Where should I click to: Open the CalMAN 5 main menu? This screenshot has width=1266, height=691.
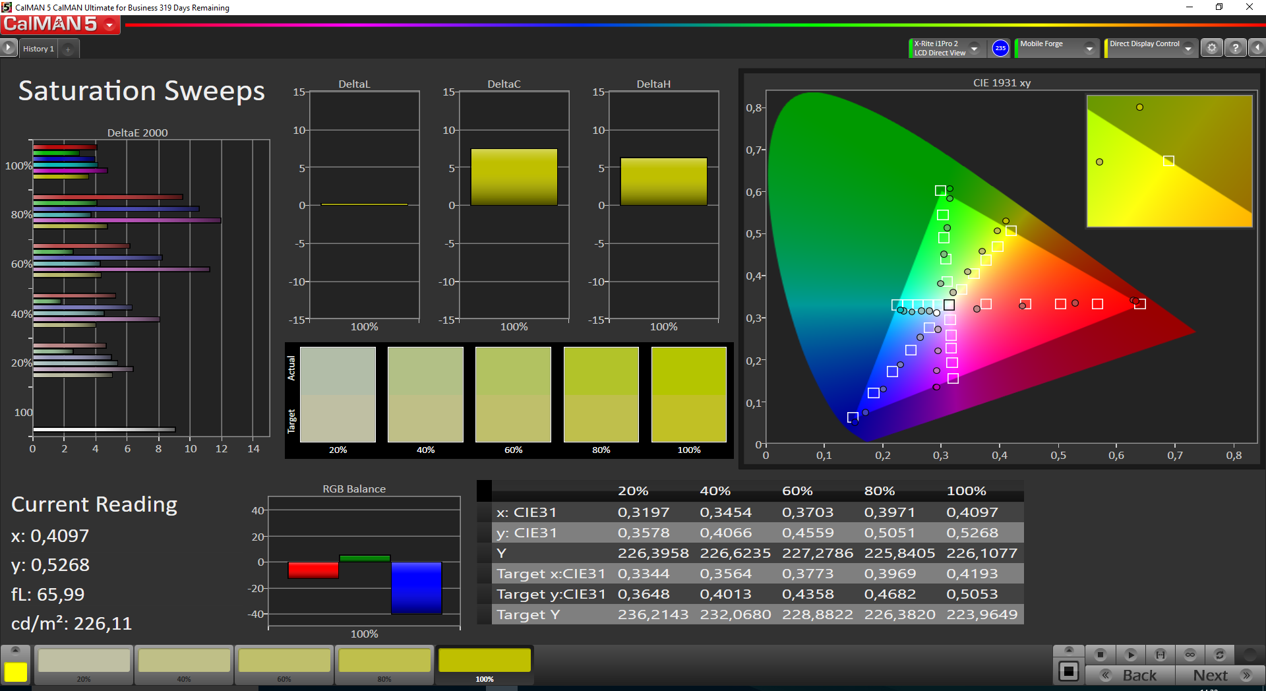[60, 24]
